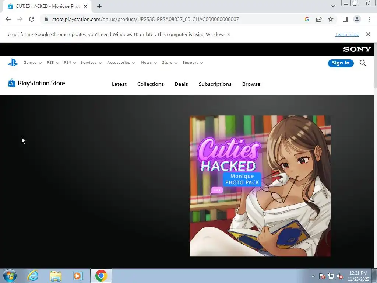Launch Internet Explorer from the taskbar
Screen dimensions: 377x283
point(33,276)
